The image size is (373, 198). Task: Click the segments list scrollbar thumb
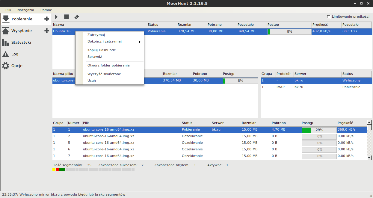tap(369, 127)
